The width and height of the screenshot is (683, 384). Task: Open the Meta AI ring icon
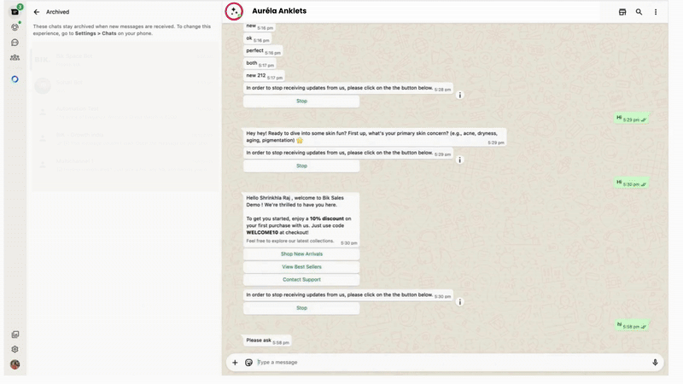[15, 79]
